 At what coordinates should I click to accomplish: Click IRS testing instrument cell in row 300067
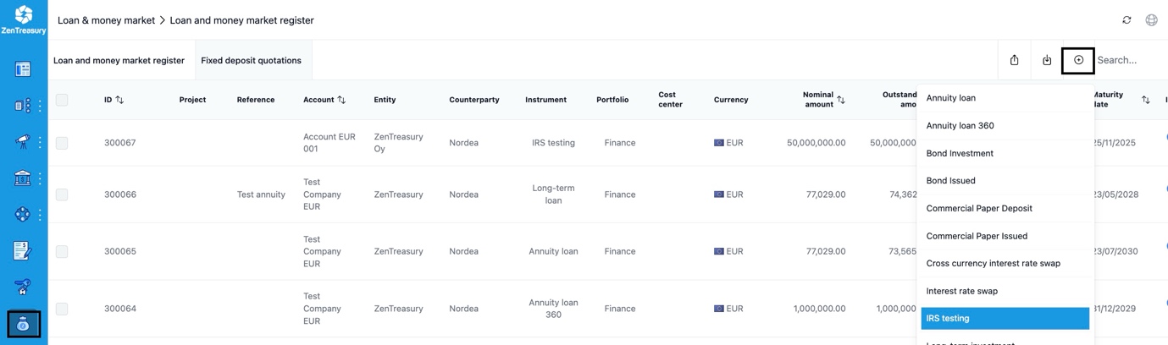(553, 143)
